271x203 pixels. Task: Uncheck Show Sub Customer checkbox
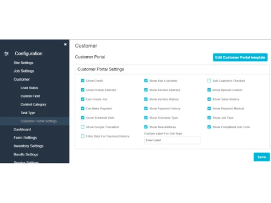click(x=146, y=81)
